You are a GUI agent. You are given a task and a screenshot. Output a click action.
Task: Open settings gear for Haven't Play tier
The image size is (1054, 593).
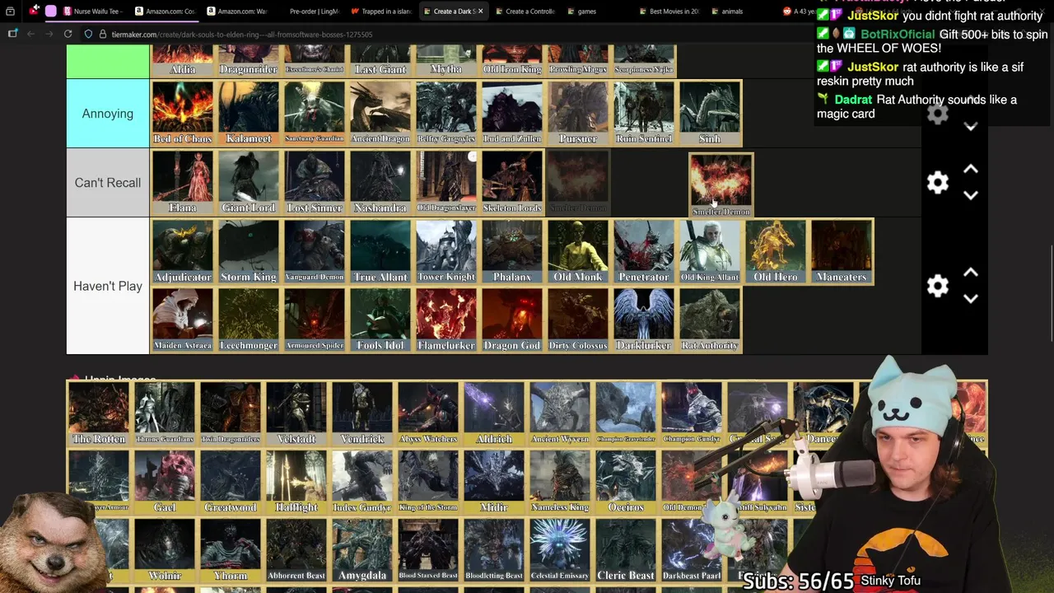tap(937, 286)
